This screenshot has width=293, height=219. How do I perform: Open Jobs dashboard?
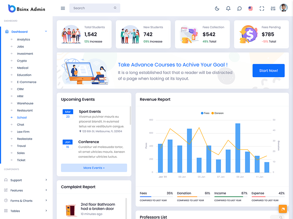pos(21,46)
